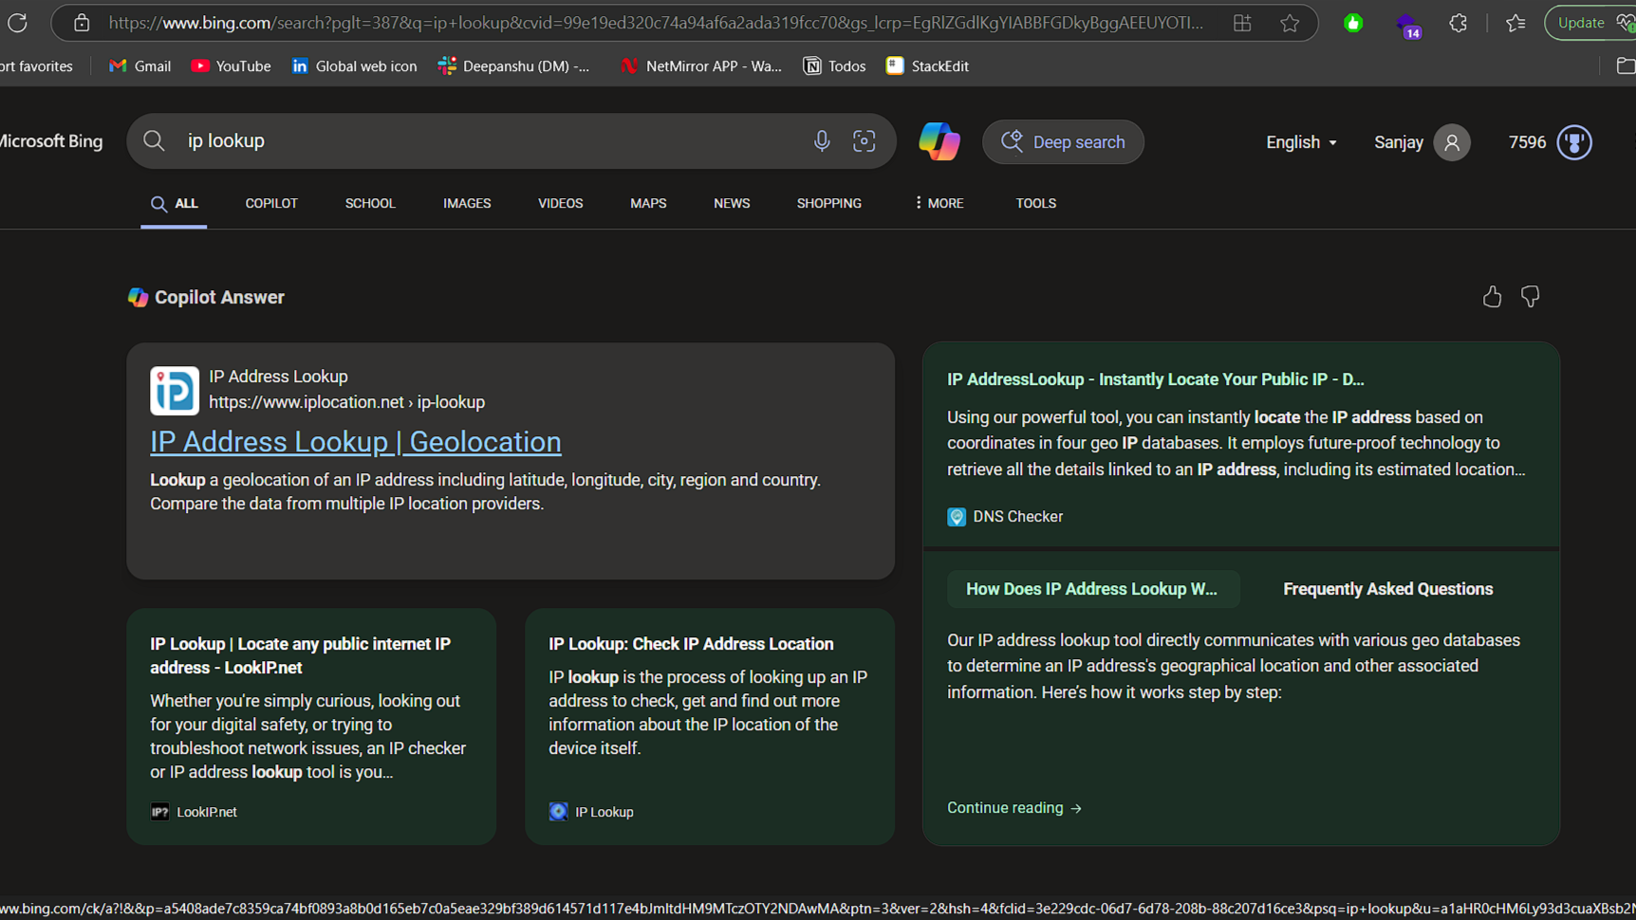Image resolution: width=1636 pixels, height=920 pixels.
Task: Click the IP Lookup source favicon
Action: tap(559, 812)
